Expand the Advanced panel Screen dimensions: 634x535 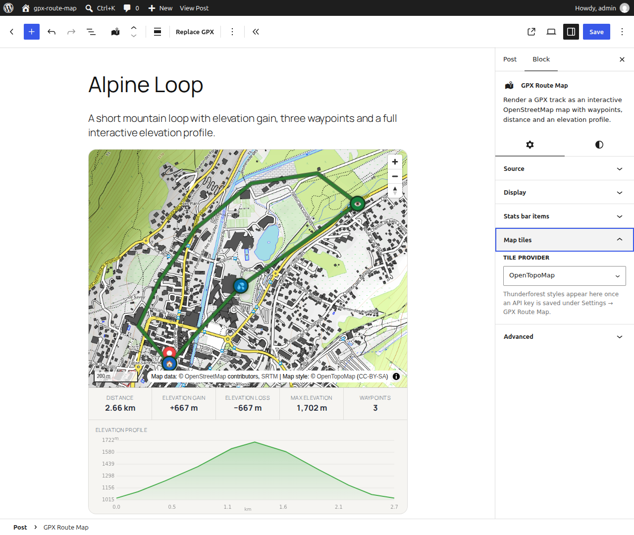pos(565,336)
